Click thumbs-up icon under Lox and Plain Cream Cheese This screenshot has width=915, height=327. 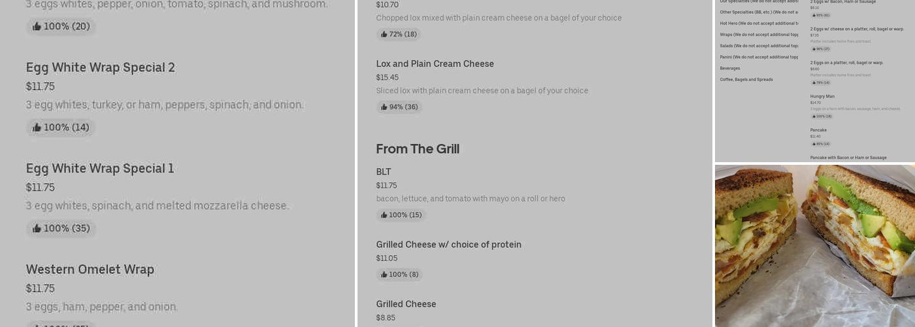[384, 107]
